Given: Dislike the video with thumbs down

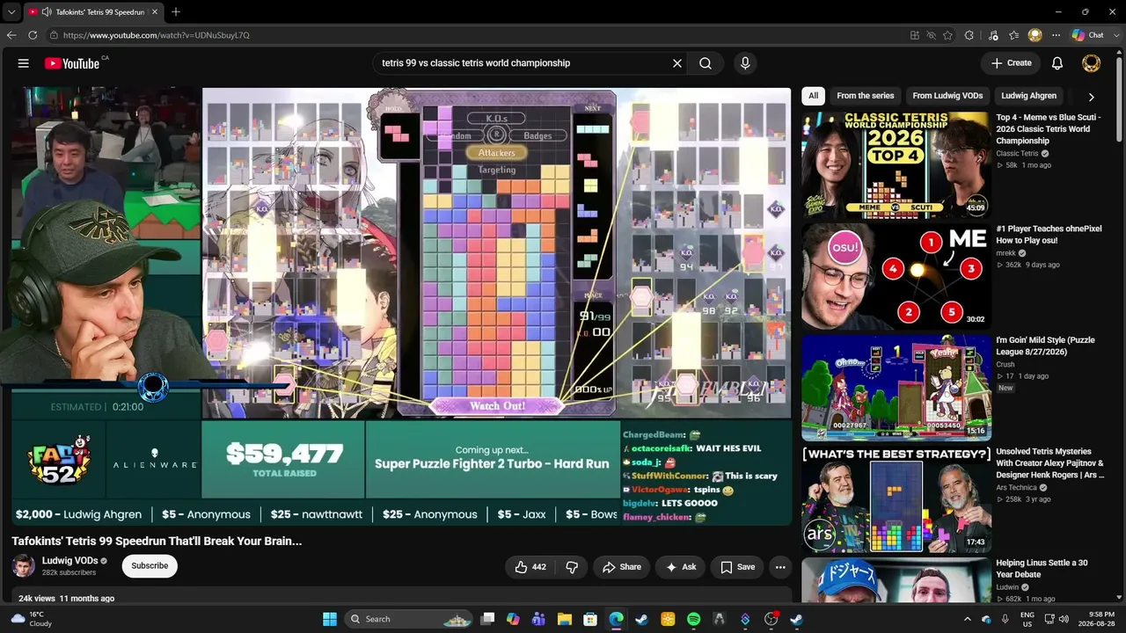Looking at the screenshot, I should click(572, 567).
